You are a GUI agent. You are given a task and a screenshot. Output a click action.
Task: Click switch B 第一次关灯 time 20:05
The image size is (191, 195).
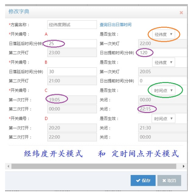pyautogui.click(x=162, y=72)
